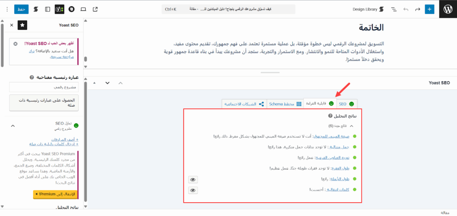Viewport: 457px width, 216px height.
Task: Click the yellow Premium upgrade button
Action: click(55, 194)
